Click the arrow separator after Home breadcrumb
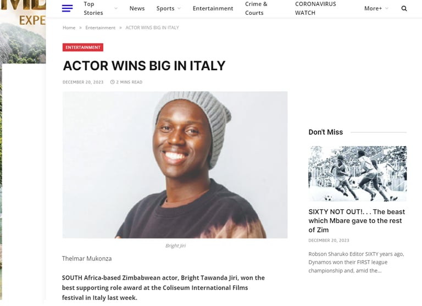Screen dimensions: 422x306 click(80, 27)
